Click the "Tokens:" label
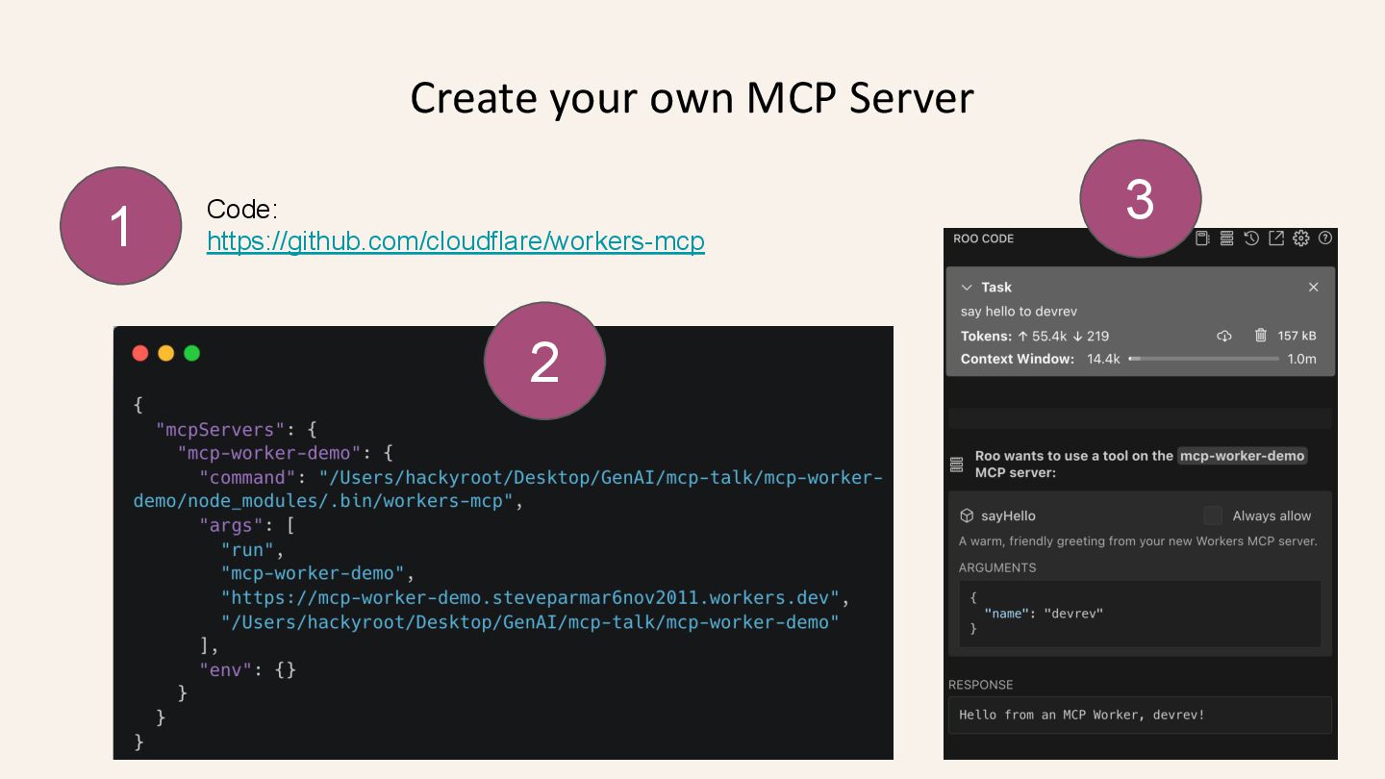 tap(986, 336)
